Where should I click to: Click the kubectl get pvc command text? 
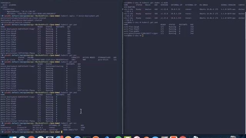pos(69,55)
